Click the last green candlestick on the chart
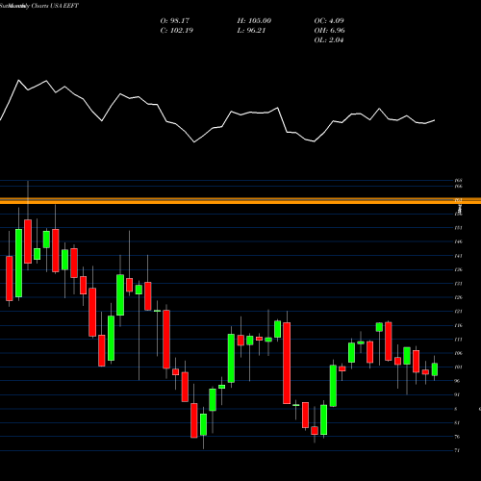Screen dimensions: 481x481 tap(435, 369)
